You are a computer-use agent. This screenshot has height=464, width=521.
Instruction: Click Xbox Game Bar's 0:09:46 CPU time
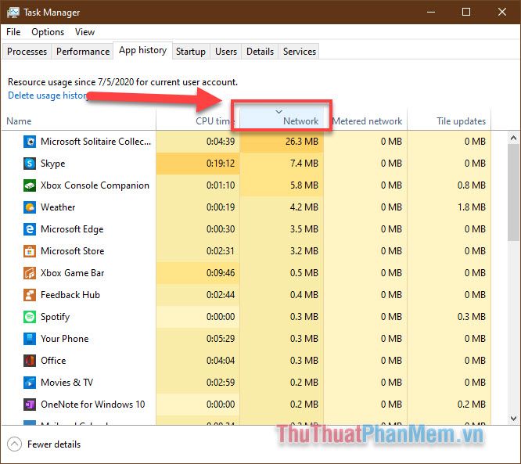click(x=221, y=273)
